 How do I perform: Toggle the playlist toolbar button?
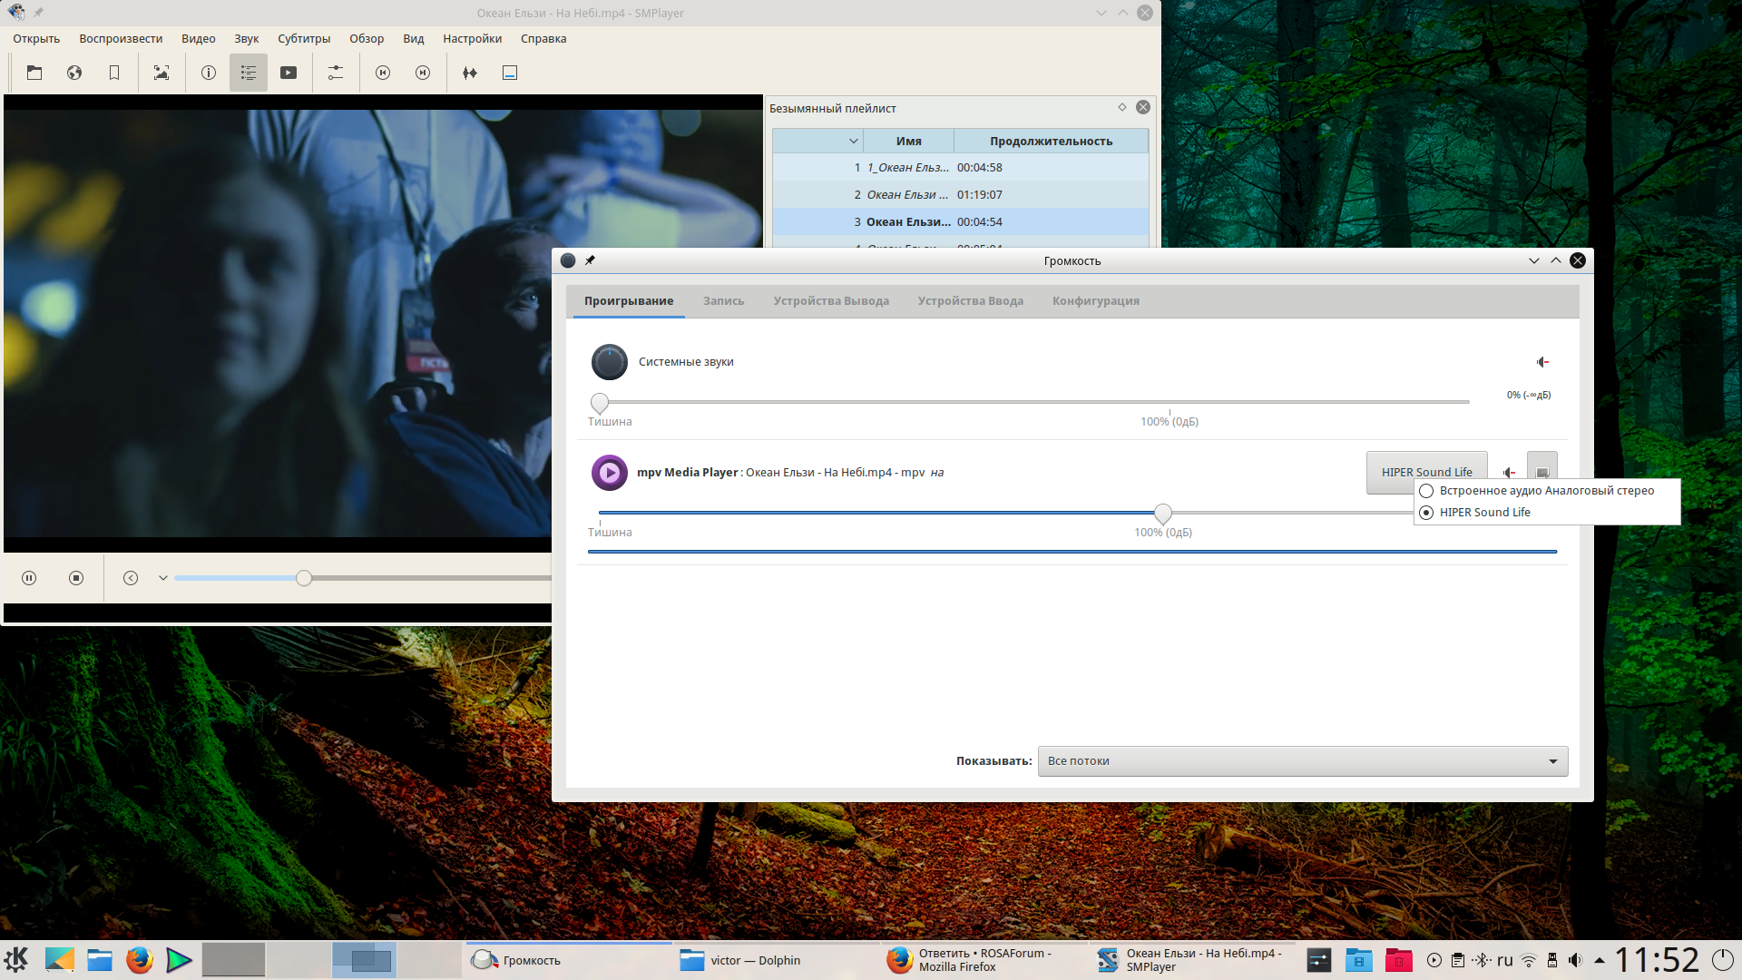click(249, 73)
